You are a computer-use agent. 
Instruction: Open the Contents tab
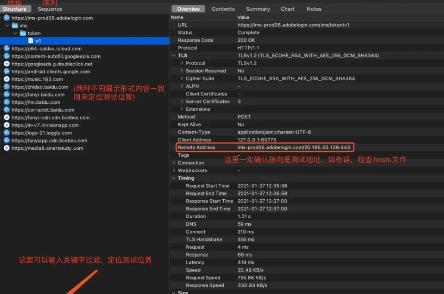click(223, 9)
